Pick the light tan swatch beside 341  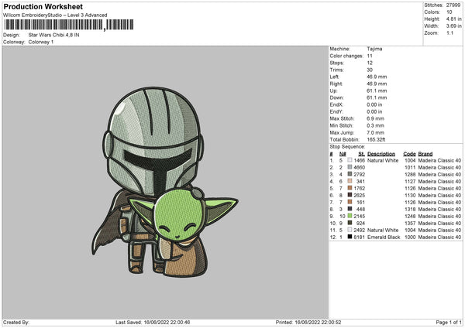point(350,181)
